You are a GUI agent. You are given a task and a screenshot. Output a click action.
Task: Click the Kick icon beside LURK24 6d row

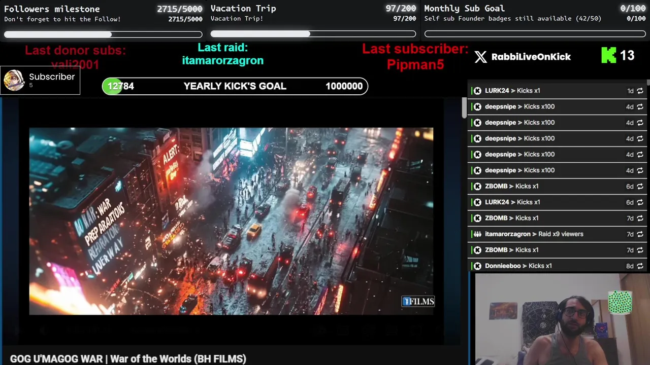[x=477, y=202]
